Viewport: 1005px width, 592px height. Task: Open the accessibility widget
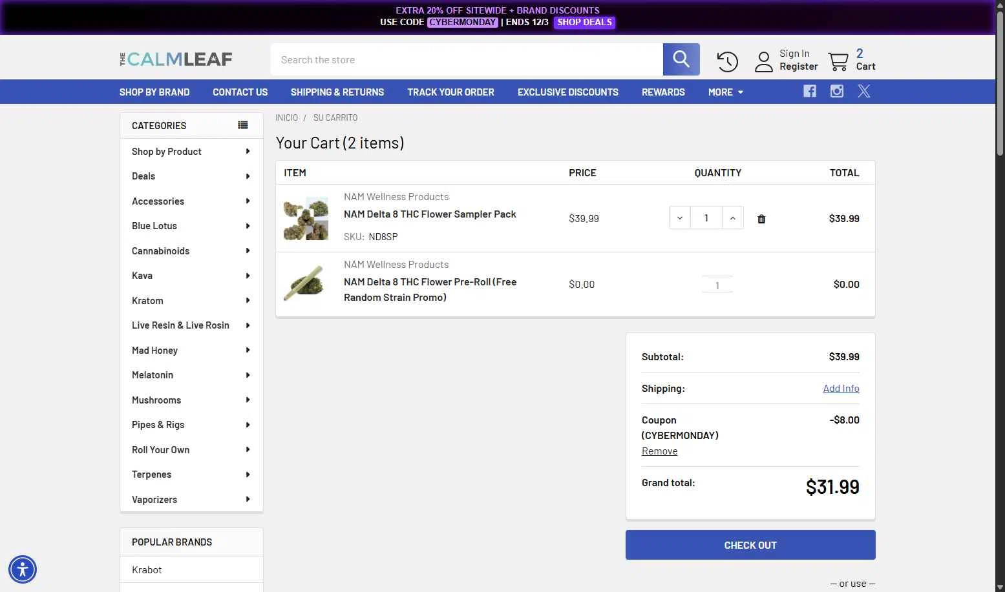coord(23,569)
